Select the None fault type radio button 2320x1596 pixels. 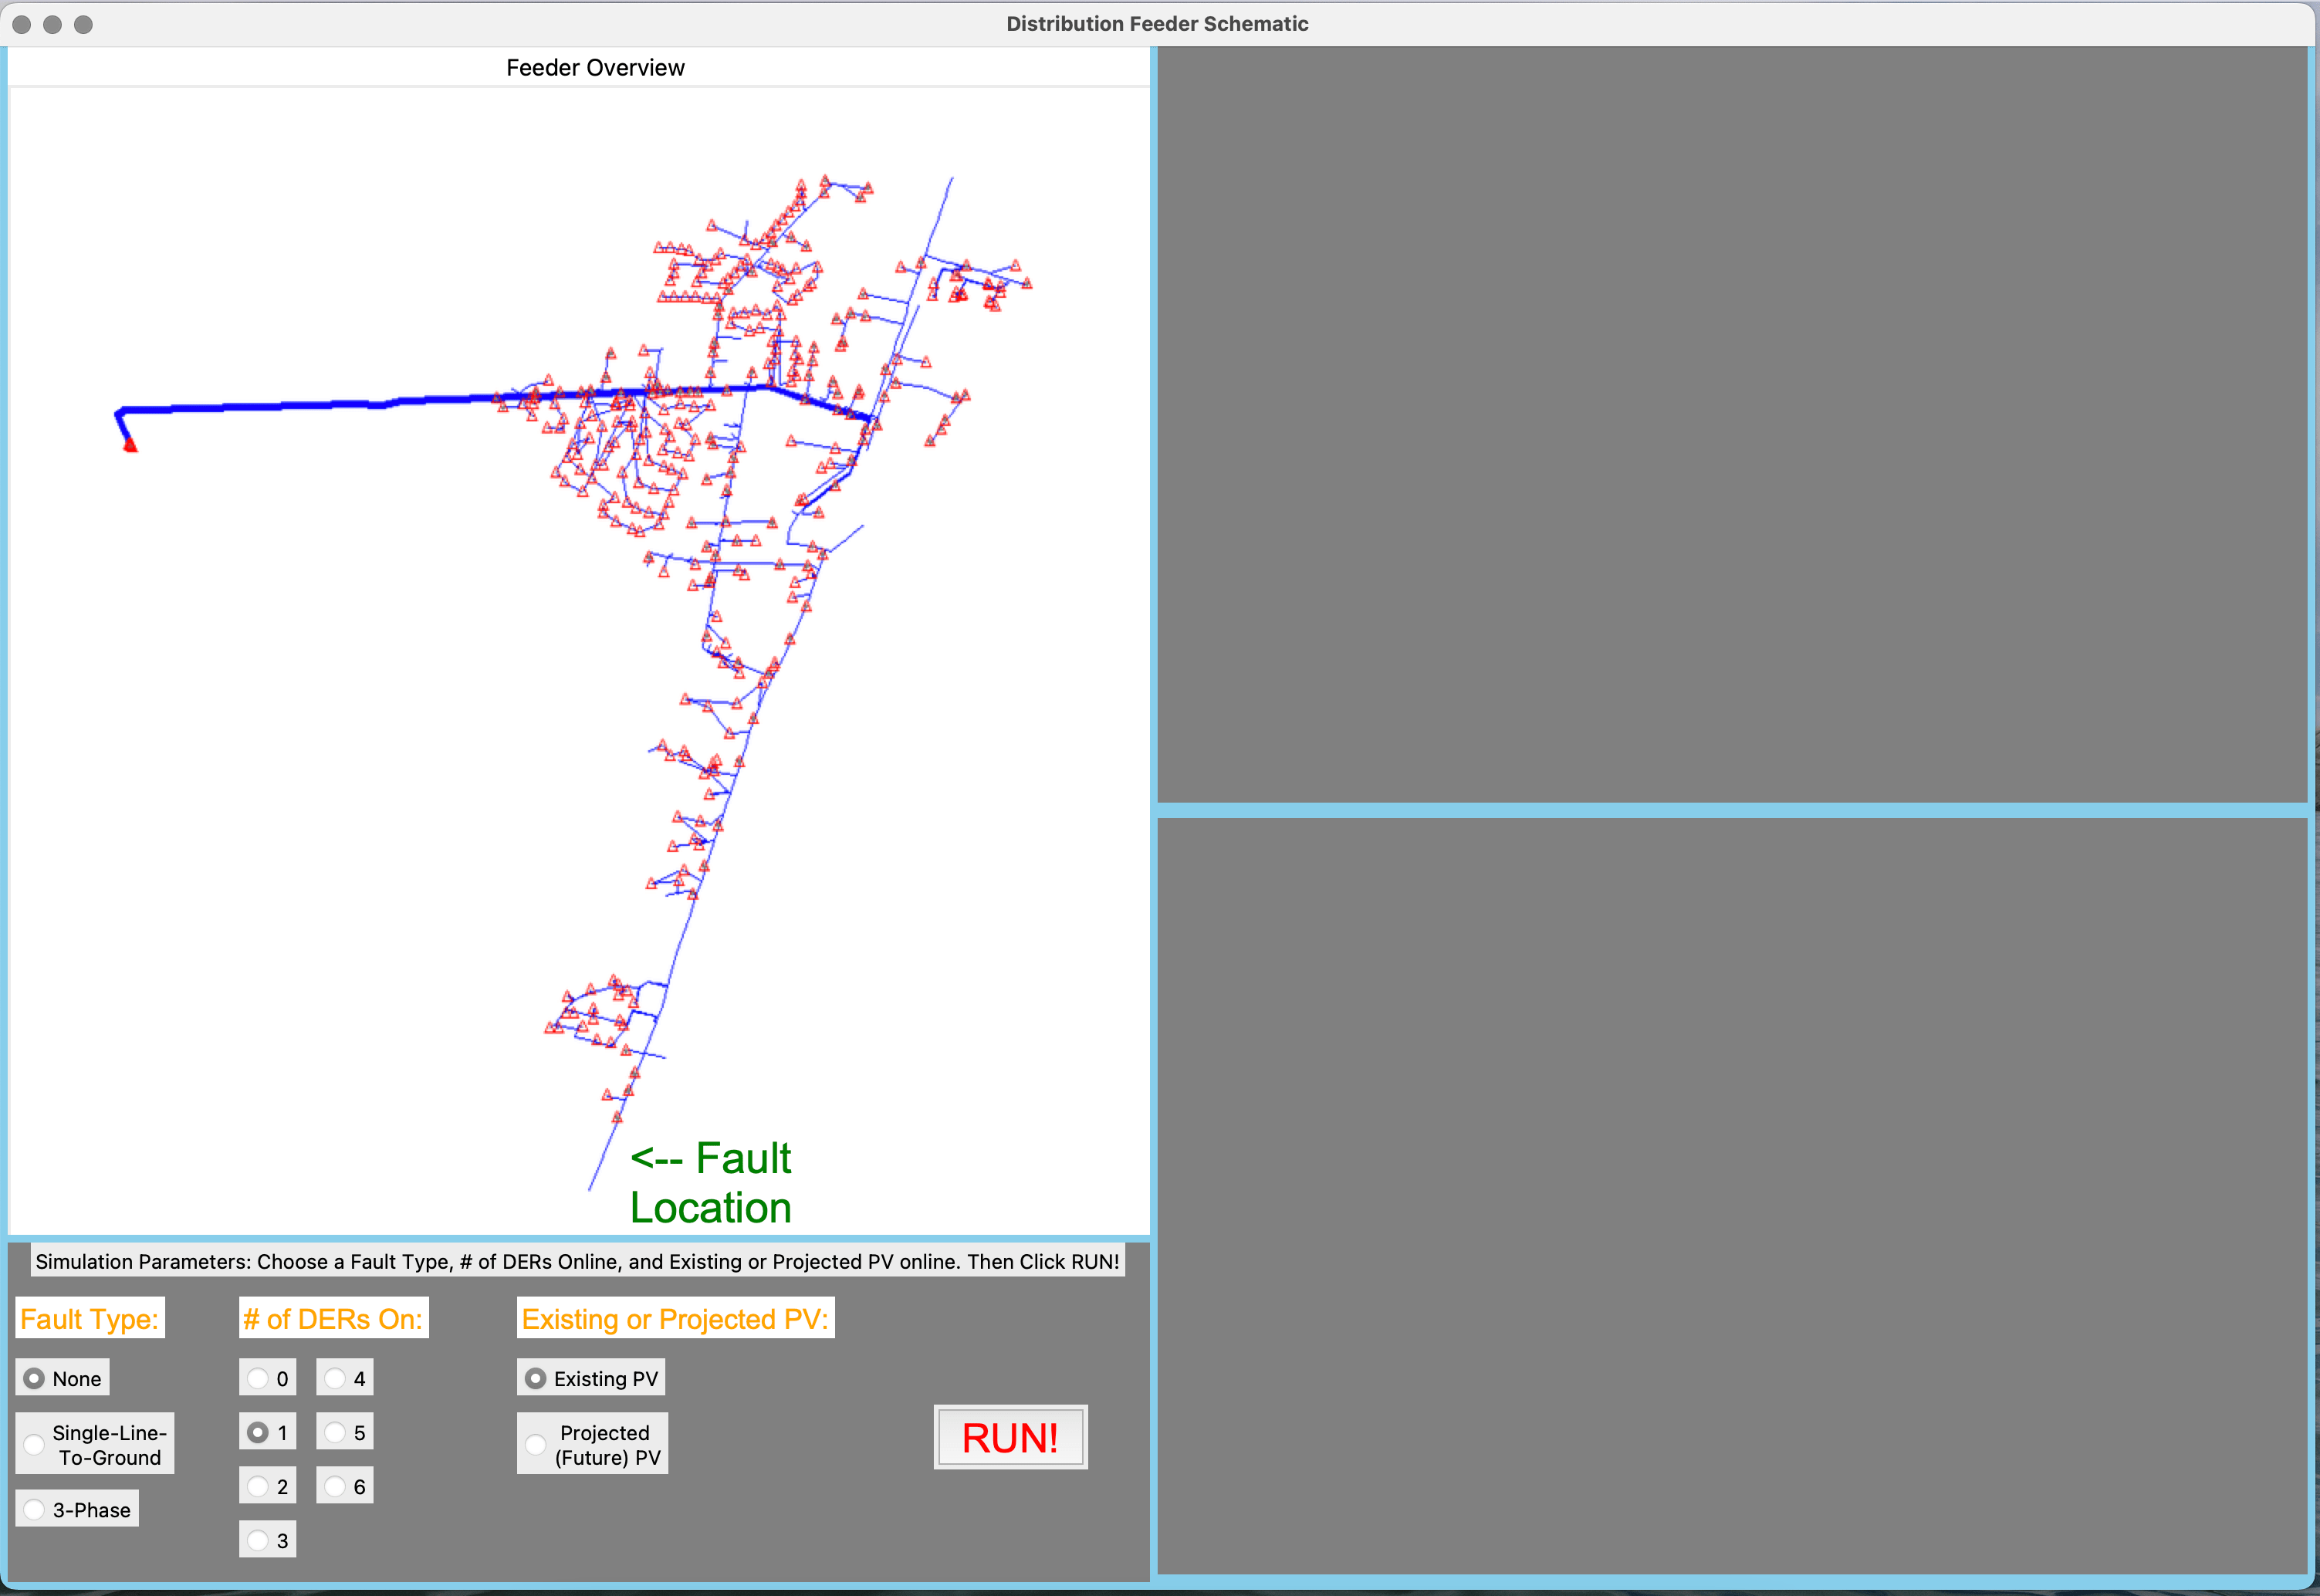pyautogui.click(x=35, y=1378)
